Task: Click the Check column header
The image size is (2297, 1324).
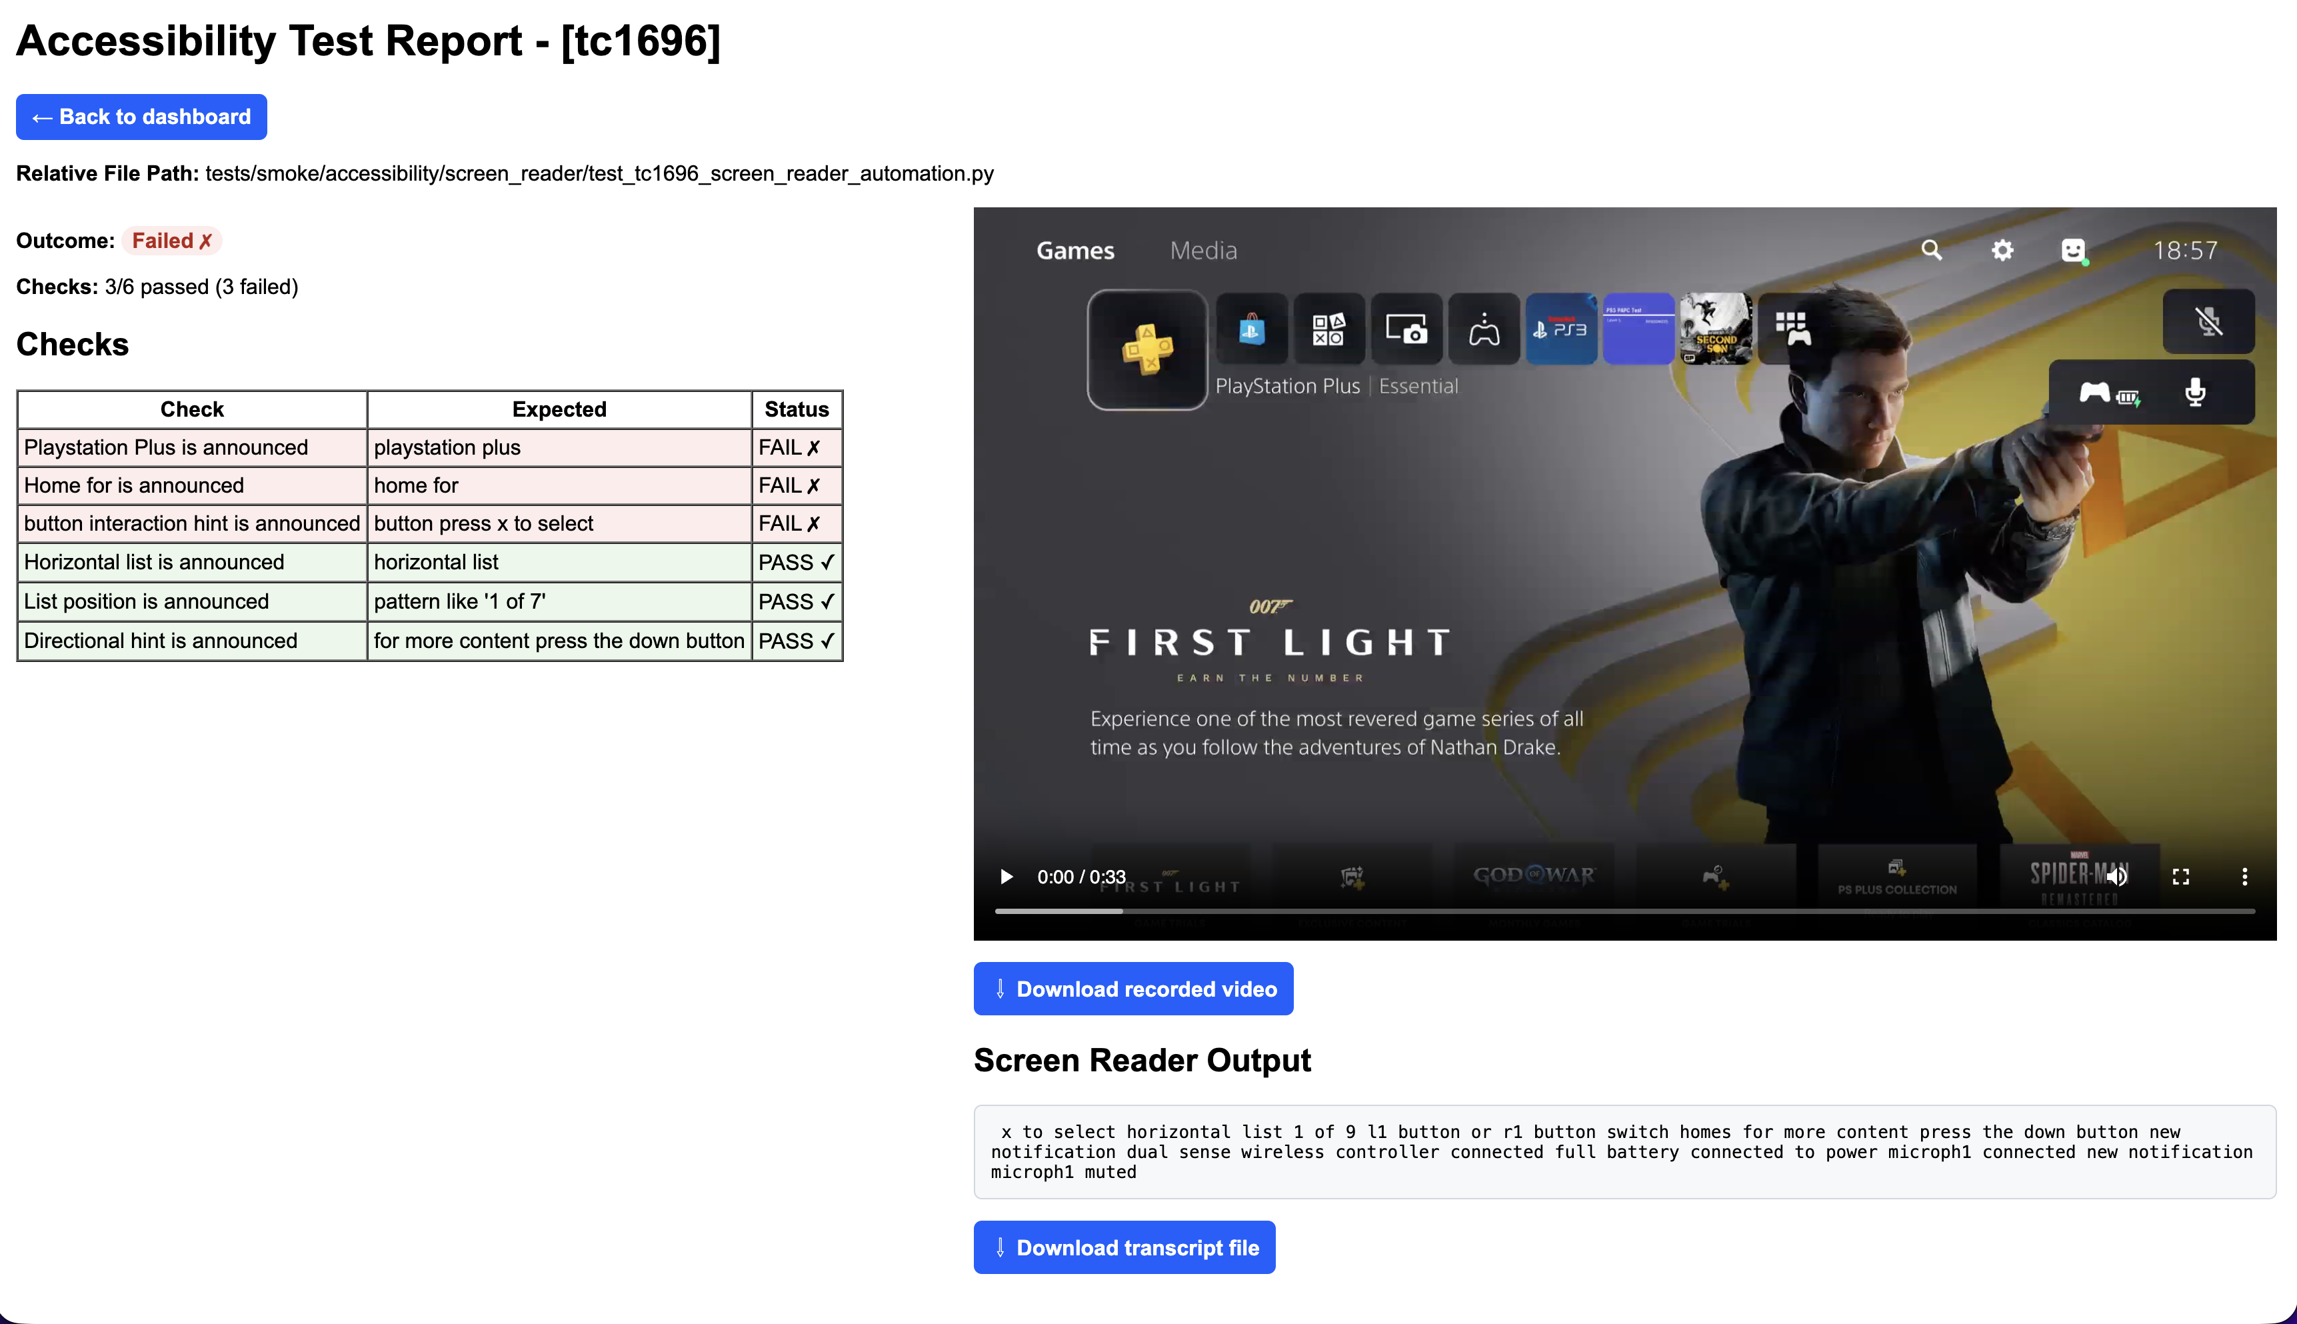Action: point(192,409)
